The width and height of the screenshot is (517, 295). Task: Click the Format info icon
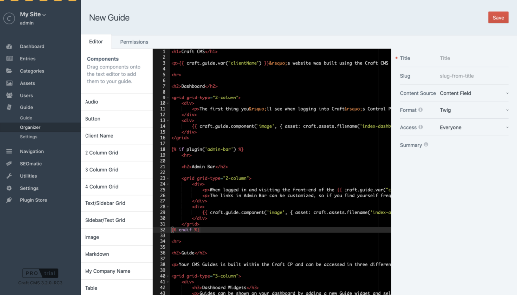pos(420,110)
